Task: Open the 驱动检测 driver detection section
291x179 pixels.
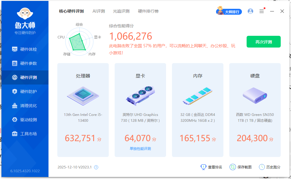Action: click(25, 120)
